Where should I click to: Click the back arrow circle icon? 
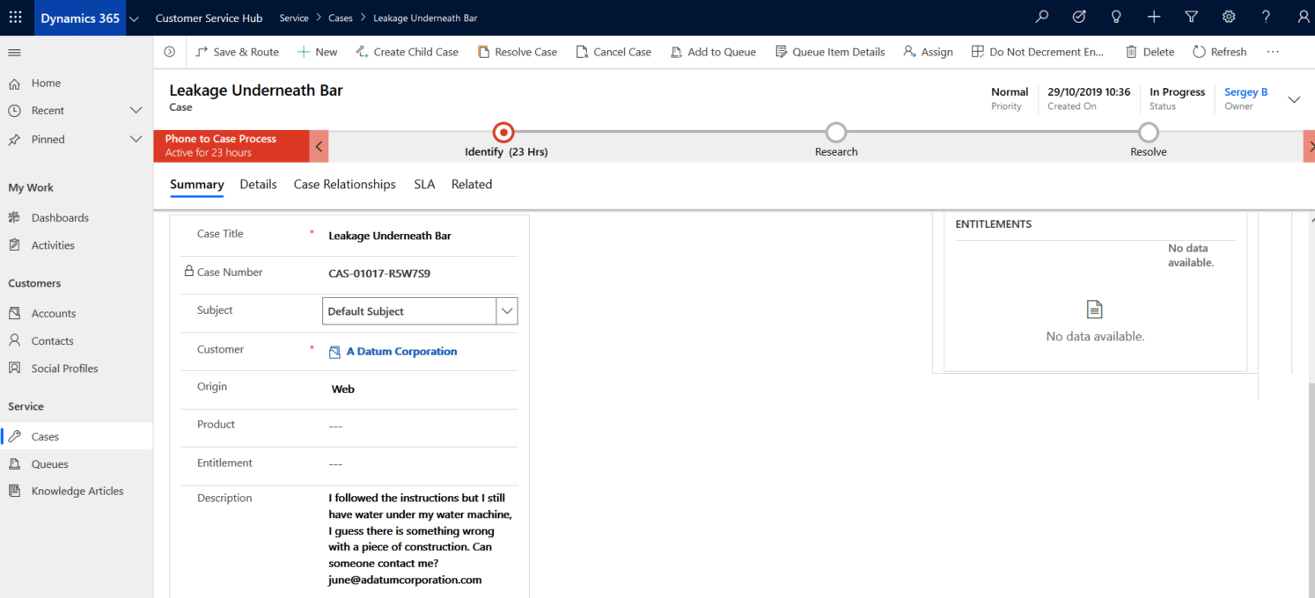pyautogui.click(x=170, y=52)
